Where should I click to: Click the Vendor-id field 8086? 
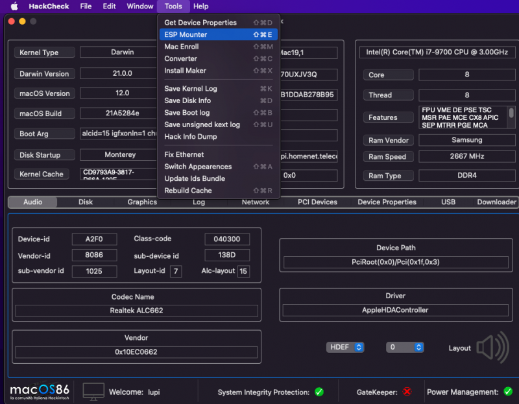click(94, 255)
